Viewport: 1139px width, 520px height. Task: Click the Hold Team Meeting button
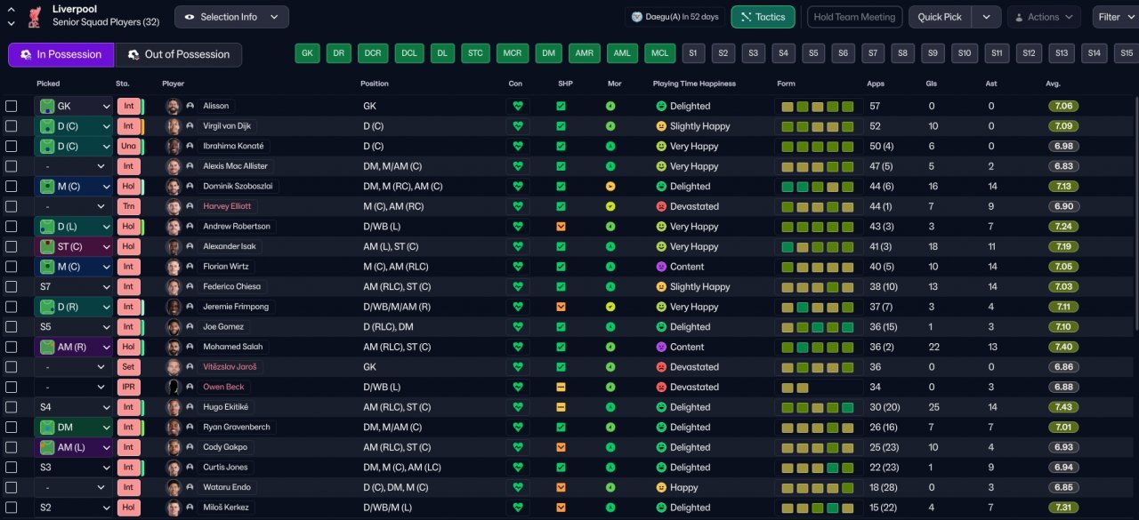tap(854, 17)
